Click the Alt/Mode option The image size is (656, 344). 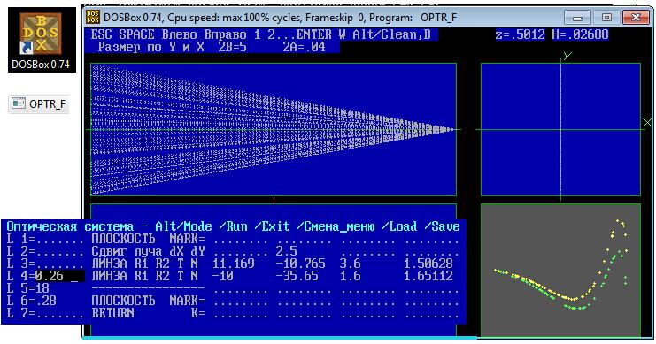(x=183, y=226)
